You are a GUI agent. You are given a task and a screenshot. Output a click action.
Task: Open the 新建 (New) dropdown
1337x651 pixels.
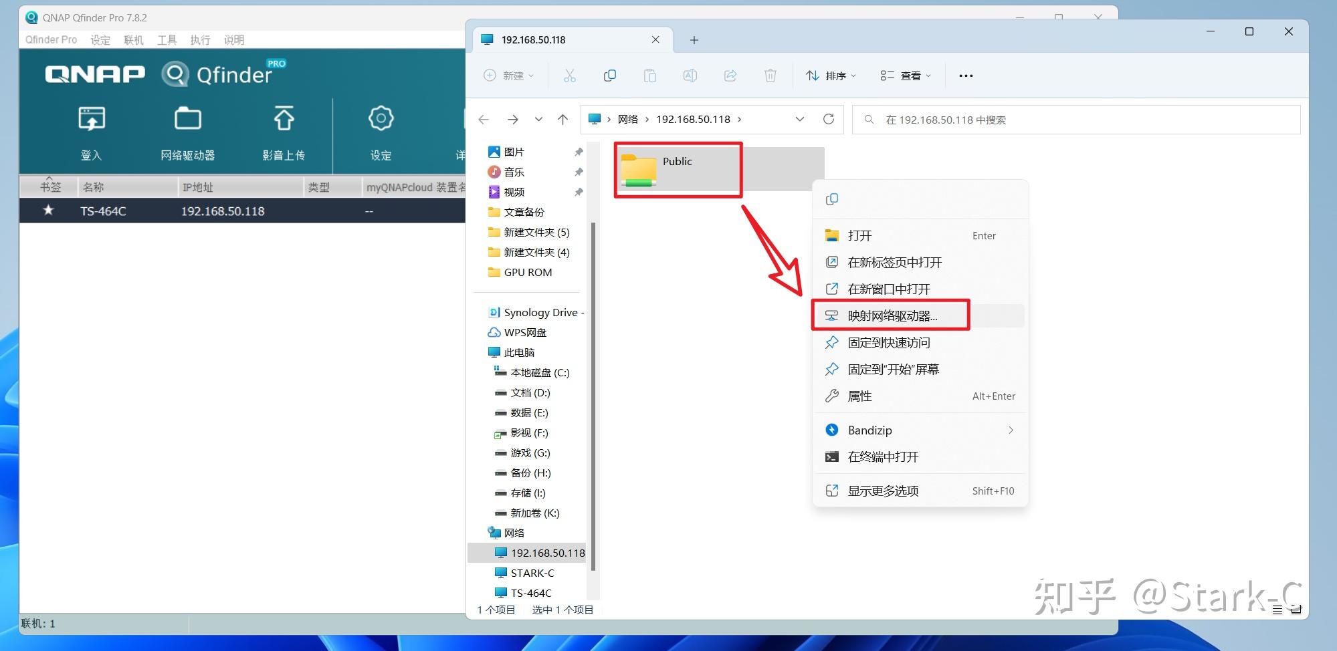[509, 76]
